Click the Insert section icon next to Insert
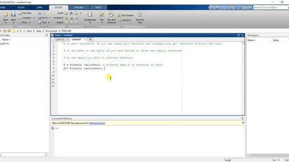The width and height of the screenshot is (289, 162). [66, 13]
